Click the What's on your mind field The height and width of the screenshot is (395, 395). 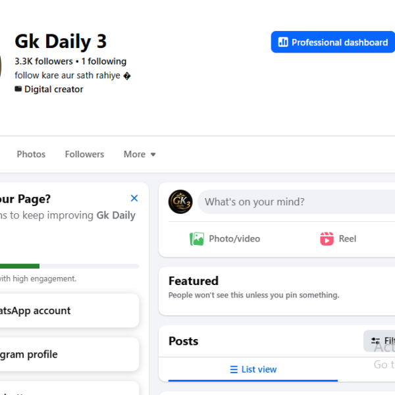(x=296, y=202)
